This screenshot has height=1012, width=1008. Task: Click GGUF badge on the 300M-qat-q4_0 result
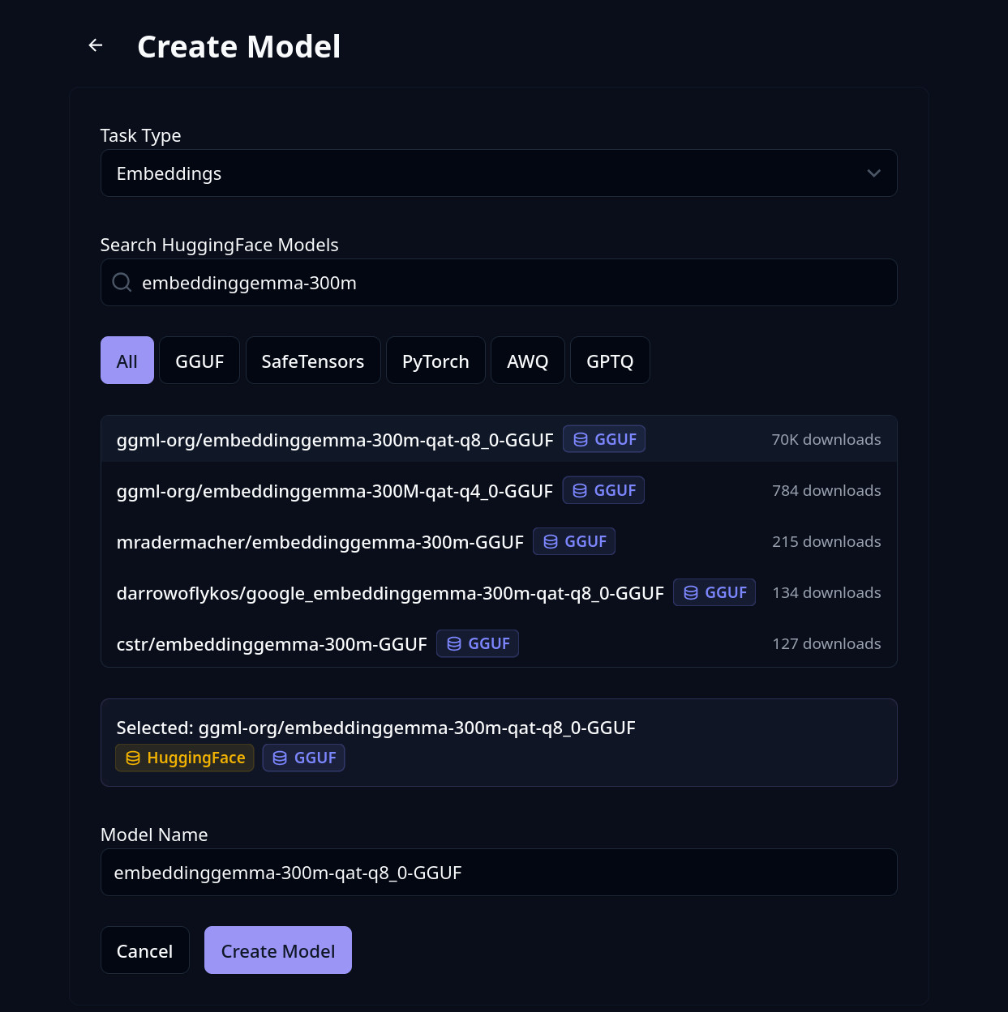click(x=603, y=490)
